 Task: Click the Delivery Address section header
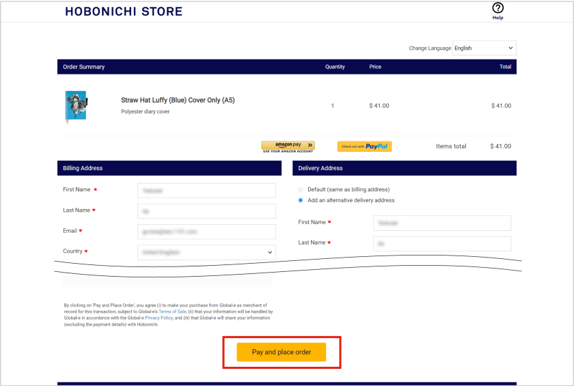pyautogui.click(x=320, y=168)
